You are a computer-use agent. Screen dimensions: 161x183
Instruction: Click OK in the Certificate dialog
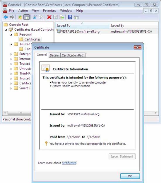point(130,176)
